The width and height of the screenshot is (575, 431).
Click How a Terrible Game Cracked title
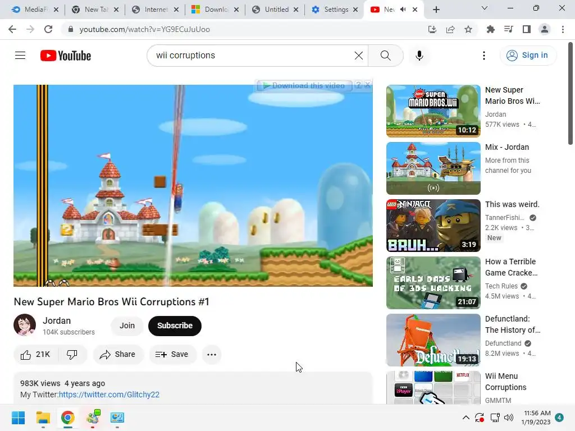pos(511,267)
